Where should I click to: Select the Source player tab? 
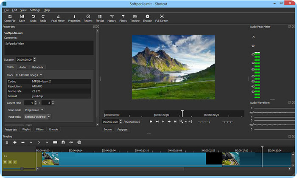point(108,130)
